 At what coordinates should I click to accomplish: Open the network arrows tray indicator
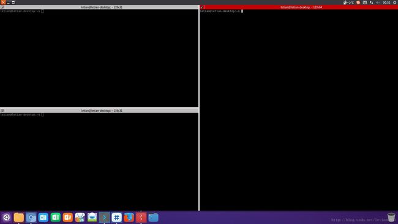point(371,2)
